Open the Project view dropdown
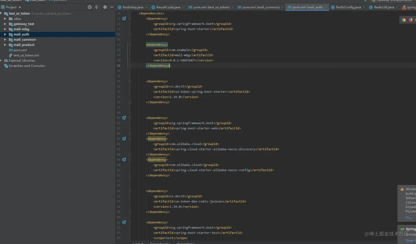 [x=20, y=7]
